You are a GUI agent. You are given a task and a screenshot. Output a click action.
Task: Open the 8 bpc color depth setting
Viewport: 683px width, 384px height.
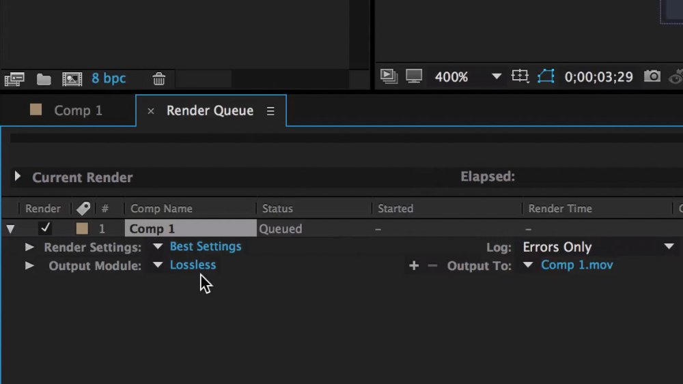click(x=109, y=78)
